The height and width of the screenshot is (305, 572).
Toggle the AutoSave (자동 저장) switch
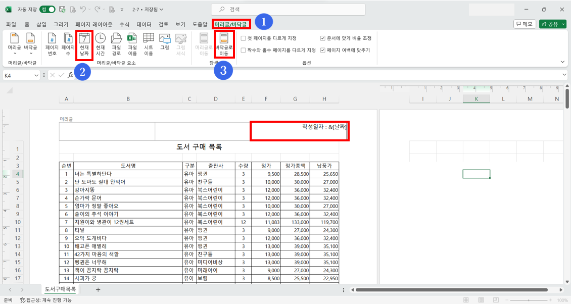point(47,10)
